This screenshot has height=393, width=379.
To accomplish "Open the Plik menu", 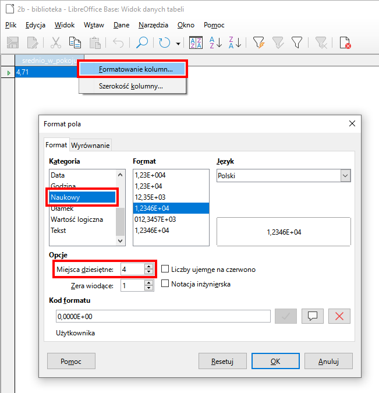I will (x=11, y=25).
